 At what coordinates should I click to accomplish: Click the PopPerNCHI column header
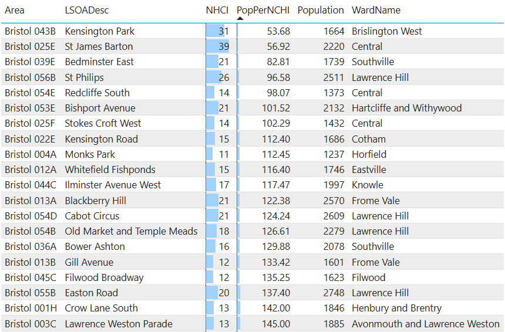coord(263,10)
